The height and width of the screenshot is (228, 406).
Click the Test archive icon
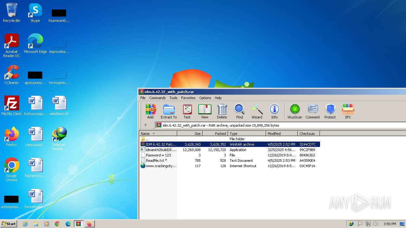(x=187, y=111)
